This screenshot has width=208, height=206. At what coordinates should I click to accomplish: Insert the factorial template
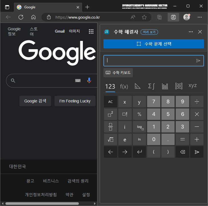point(125,114)
